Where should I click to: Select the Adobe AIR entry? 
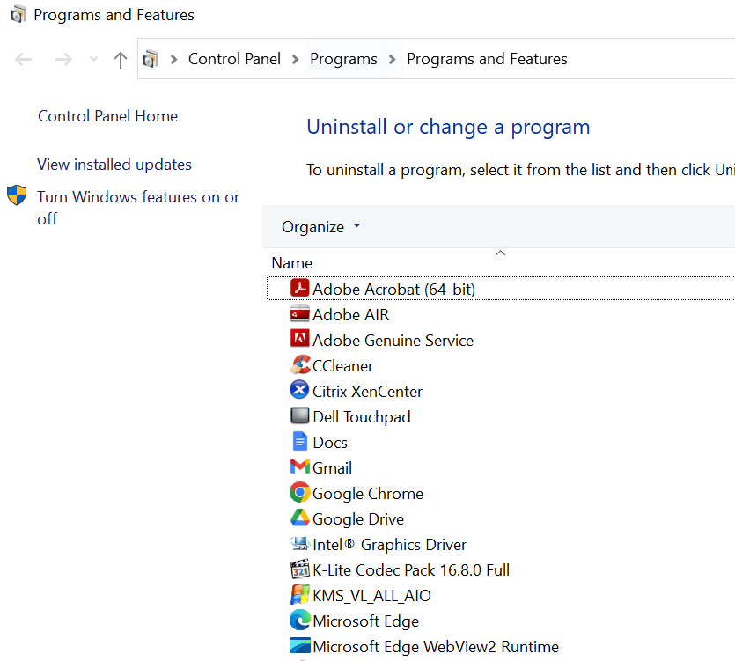pyautogui.click(x=350, y=315)
